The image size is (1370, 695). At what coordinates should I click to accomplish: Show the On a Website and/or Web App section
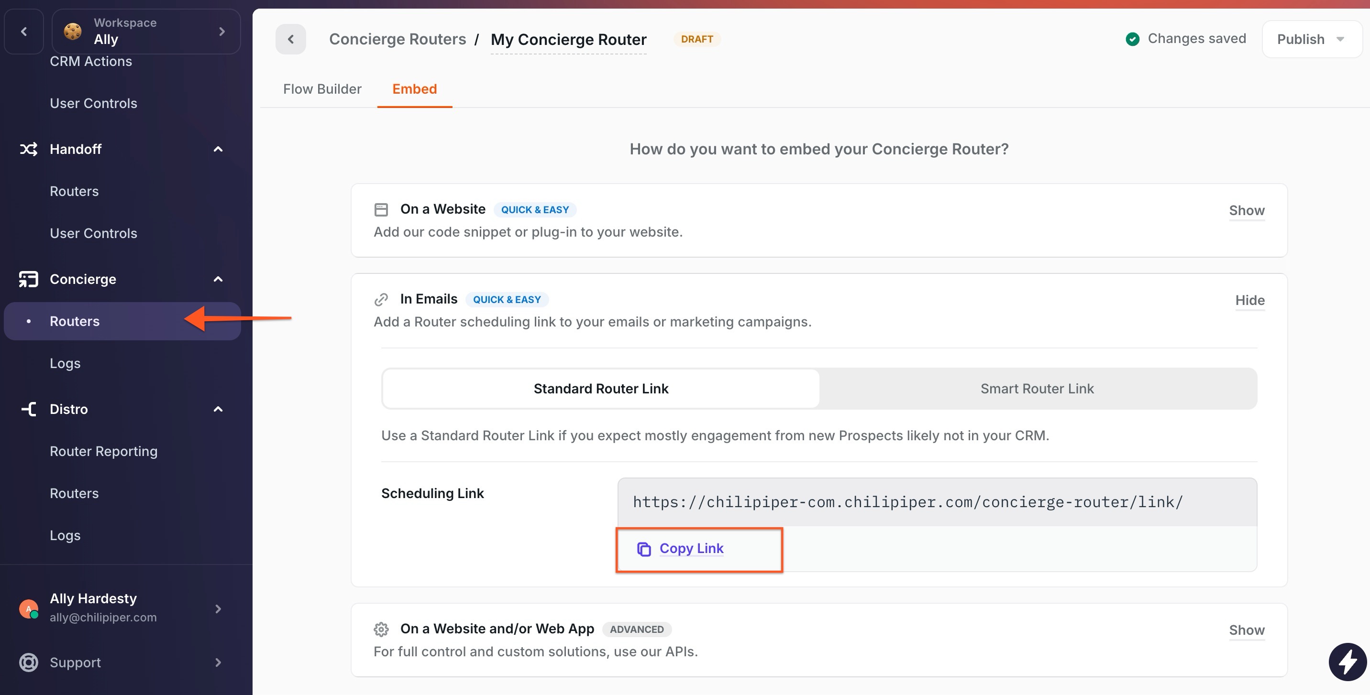pyautogui.click(x=1247, y=630)
